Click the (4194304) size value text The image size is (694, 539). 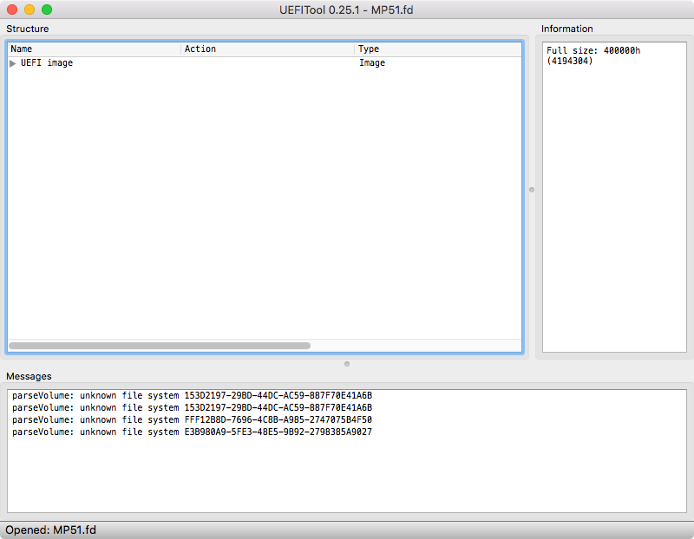click(570, 61)
